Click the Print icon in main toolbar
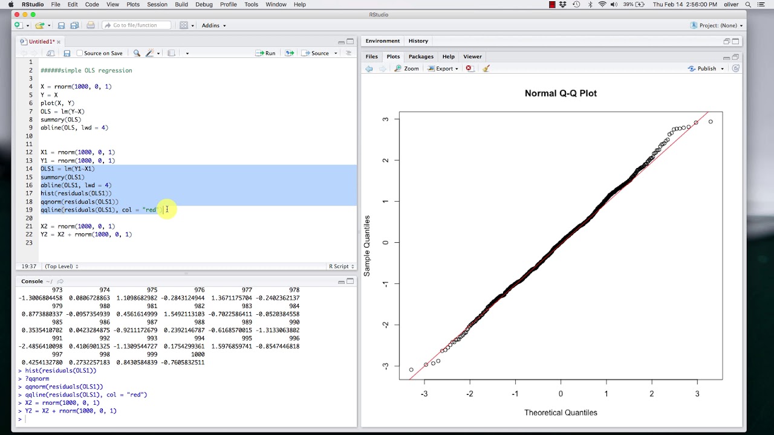Viewport: 774px width, 435px height. point(91,25)
